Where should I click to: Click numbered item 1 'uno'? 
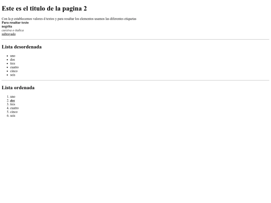(13, 97)
